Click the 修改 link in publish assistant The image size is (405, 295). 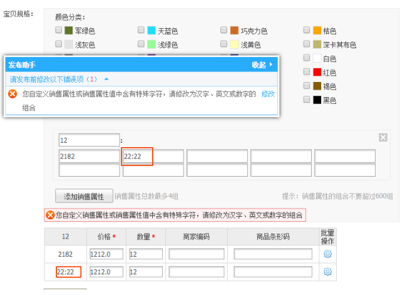[x=268, y=94]
